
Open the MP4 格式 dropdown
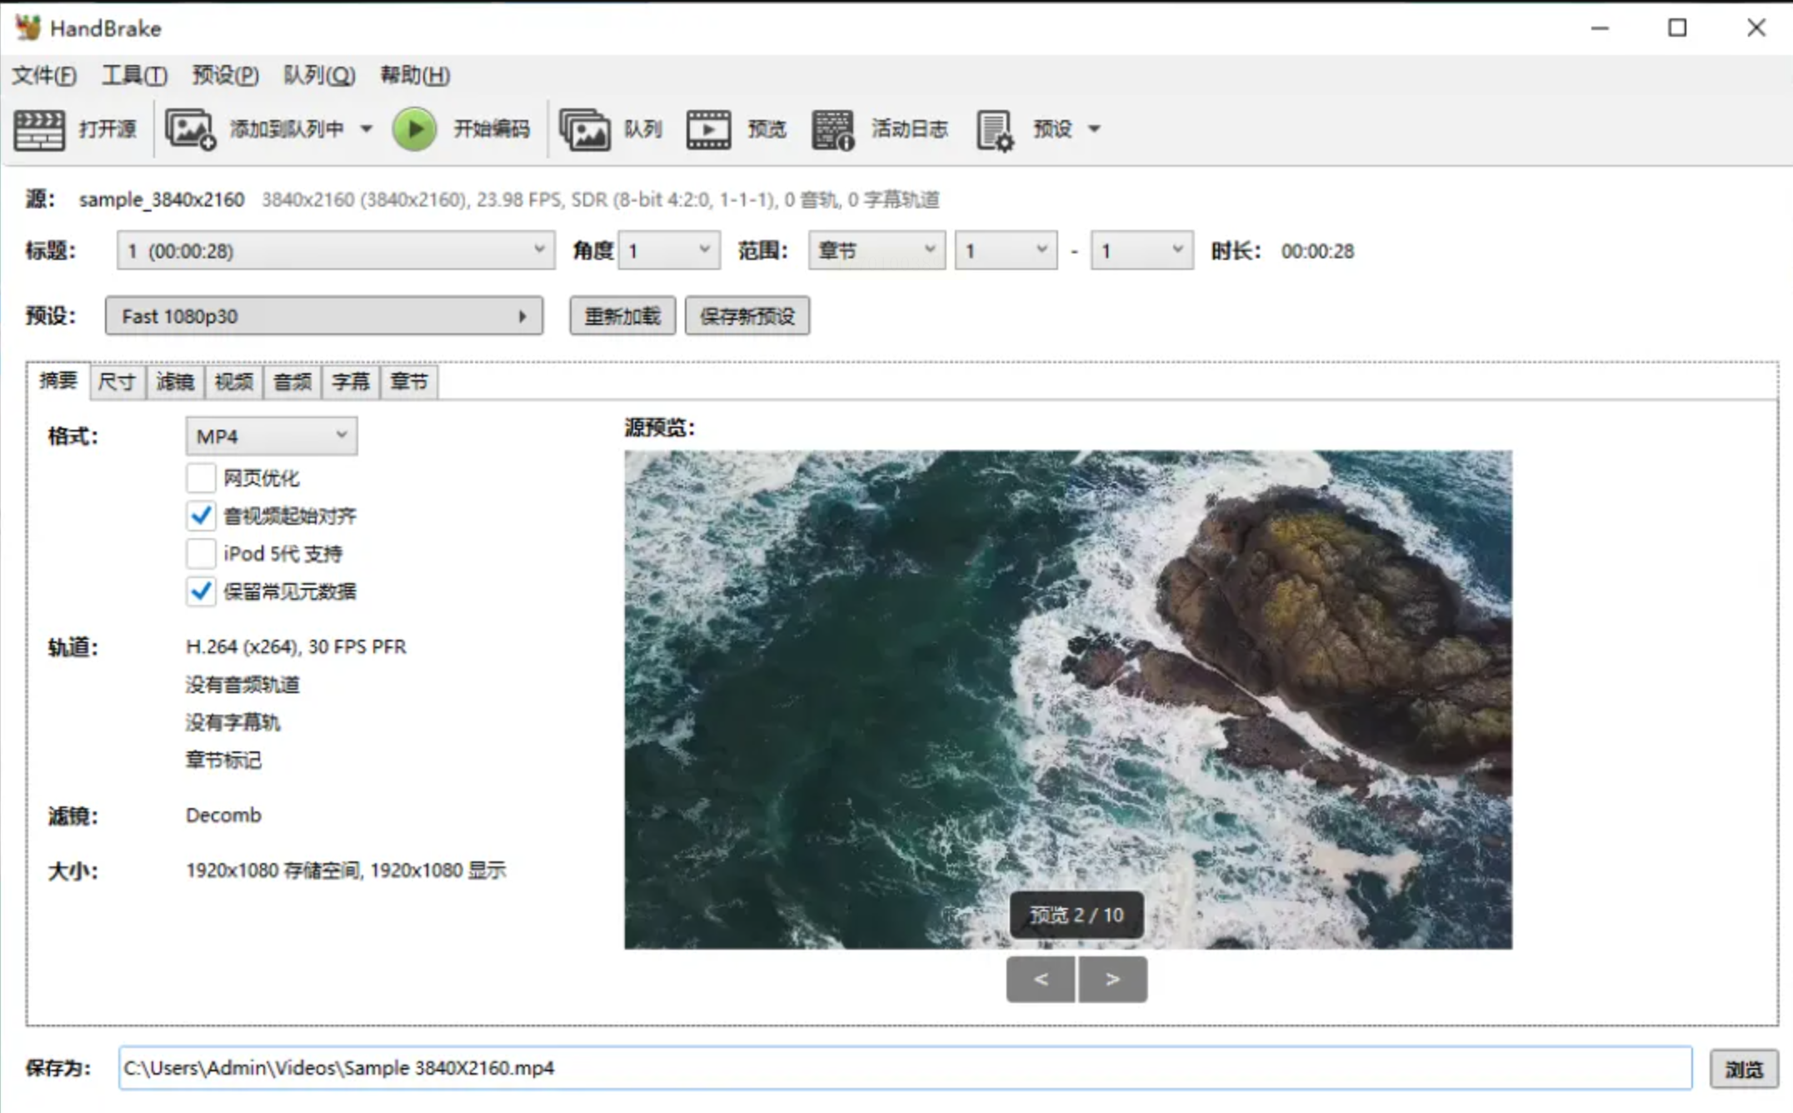[x=272, y=436]
